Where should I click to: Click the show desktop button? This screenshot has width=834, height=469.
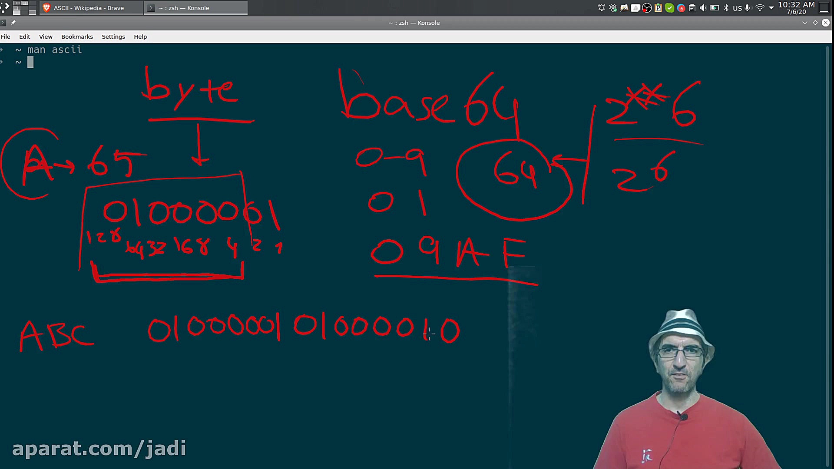824,8
